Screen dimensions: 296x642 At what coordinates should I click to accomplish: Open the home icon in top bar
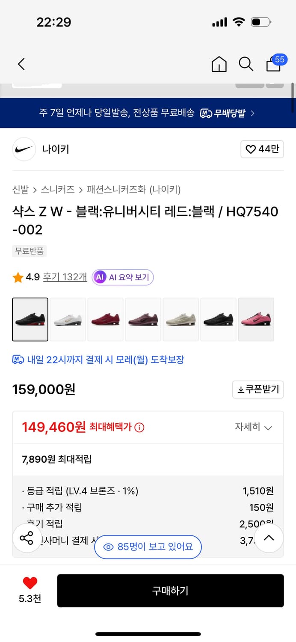tap(219, 64)
